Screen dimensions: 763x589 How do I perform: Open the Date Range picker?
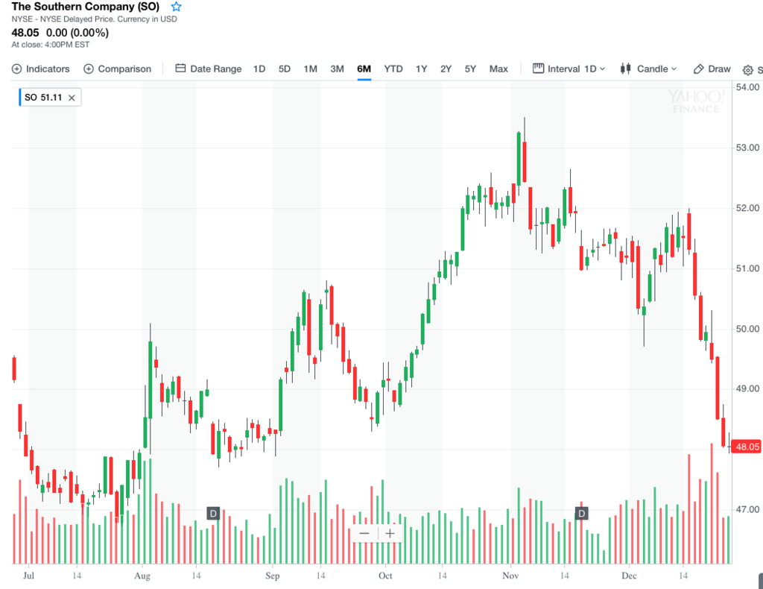209,69
